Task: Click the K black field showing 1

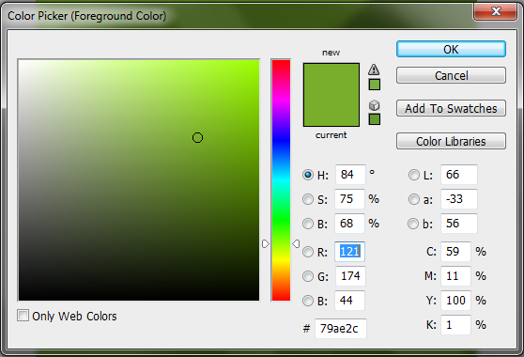Action: click(x=455, y=324)
